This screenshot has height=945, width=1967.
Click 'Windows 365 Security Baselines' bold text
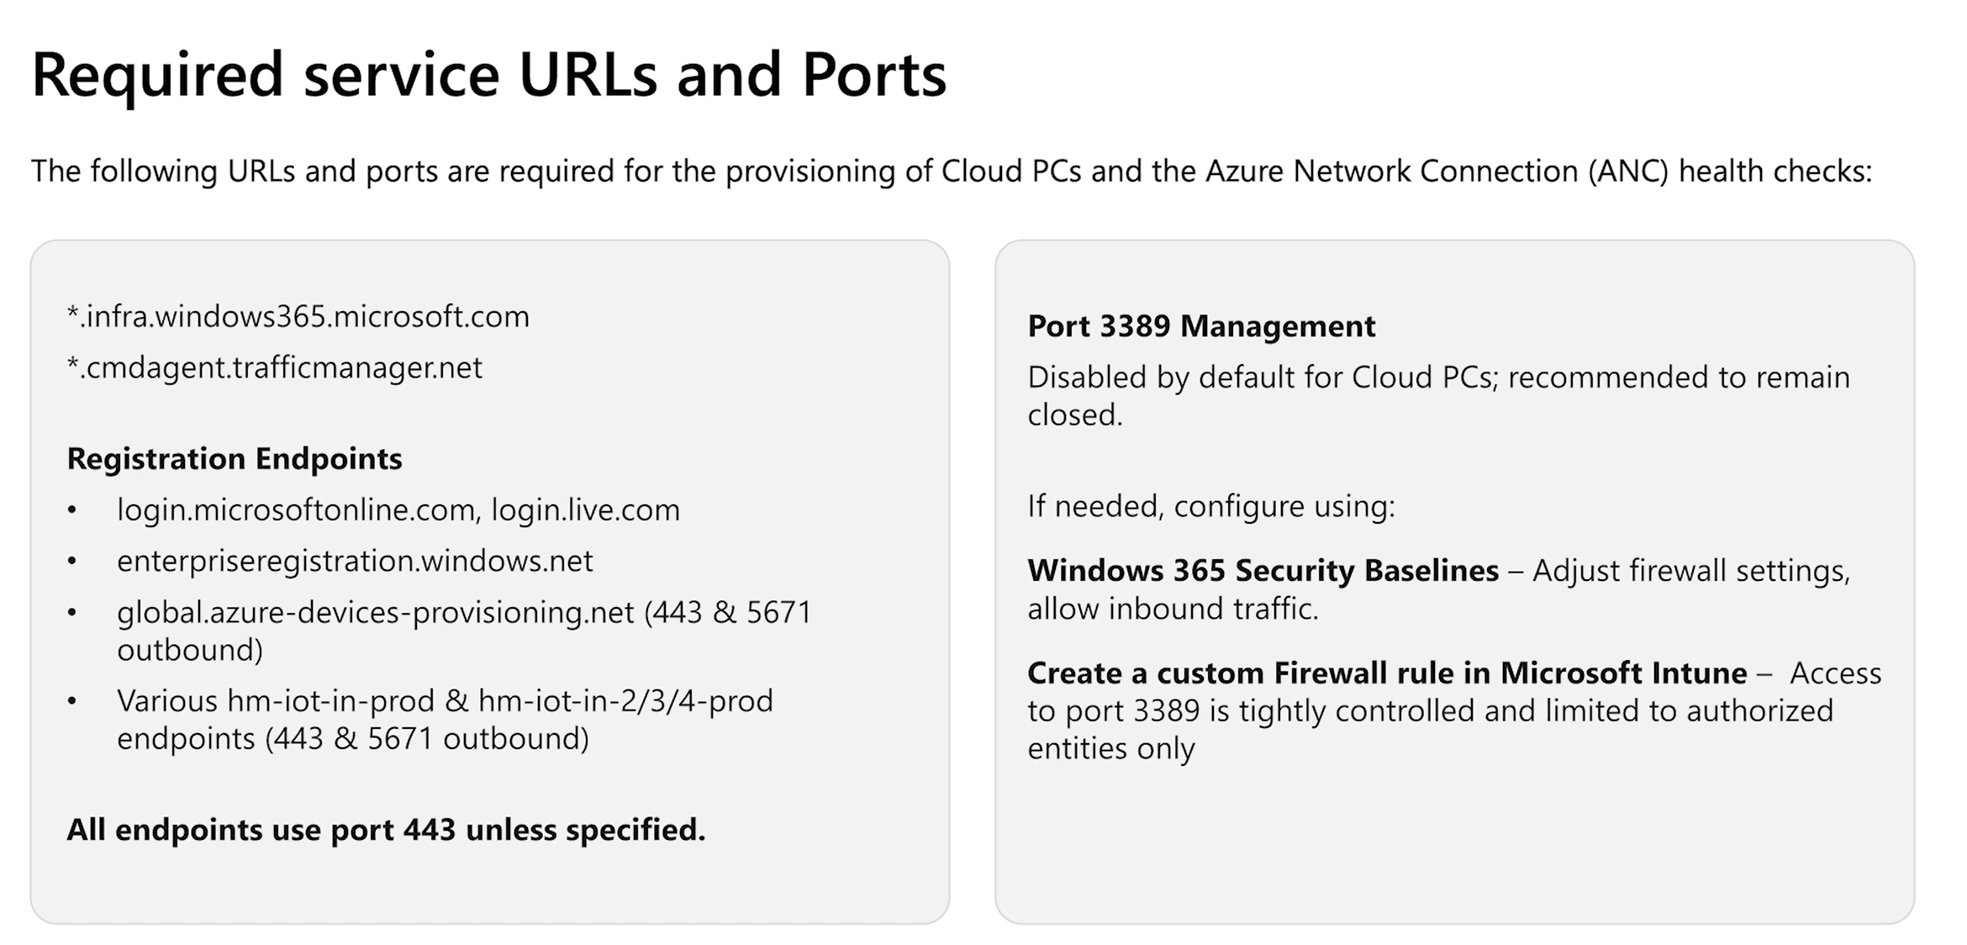point(1263,571)
